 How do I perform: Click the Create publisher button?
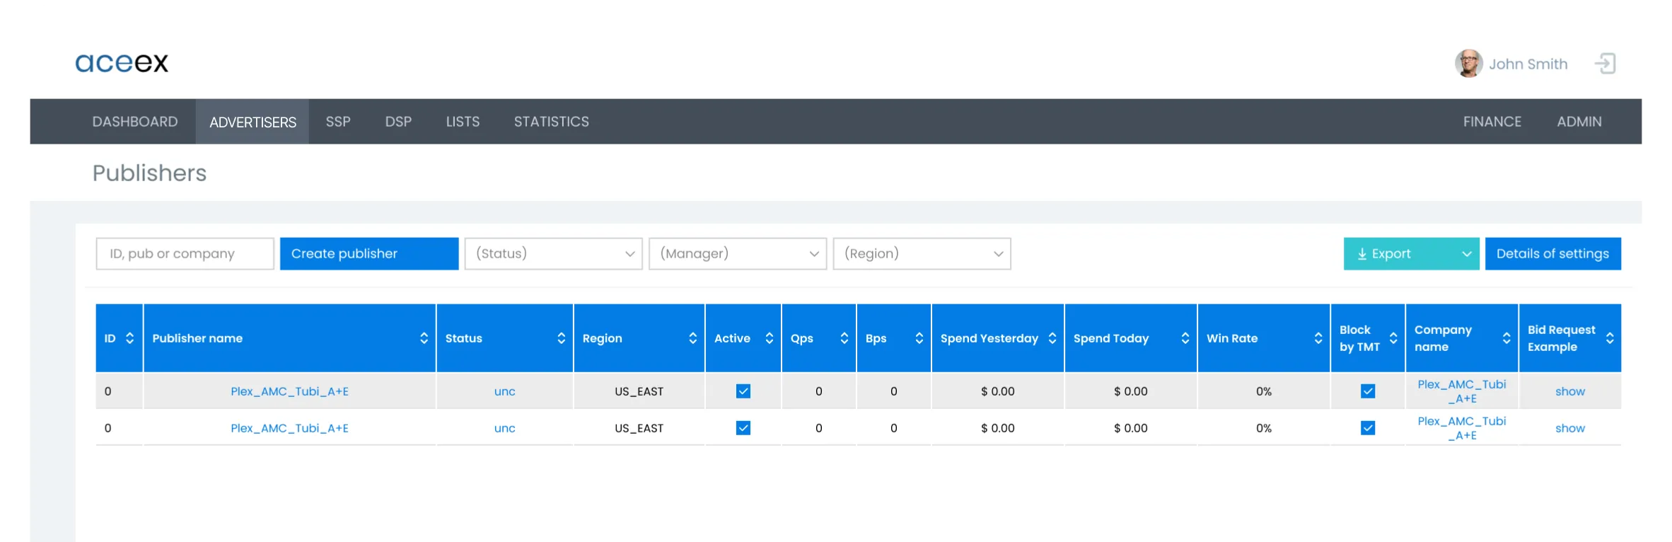tap(368, 253)
